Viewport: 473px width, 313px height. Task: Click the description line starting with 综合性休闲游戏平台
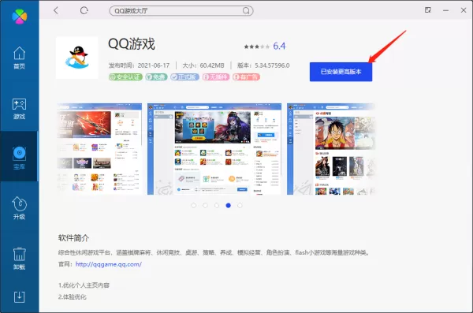tap(214, 252)
